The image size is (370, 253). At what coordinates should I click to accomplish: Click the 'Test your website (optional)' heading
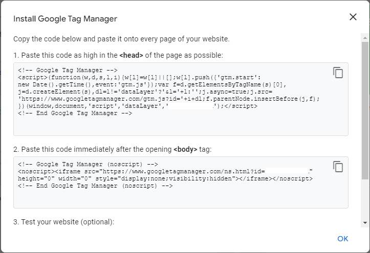click(x=63, y=222)
